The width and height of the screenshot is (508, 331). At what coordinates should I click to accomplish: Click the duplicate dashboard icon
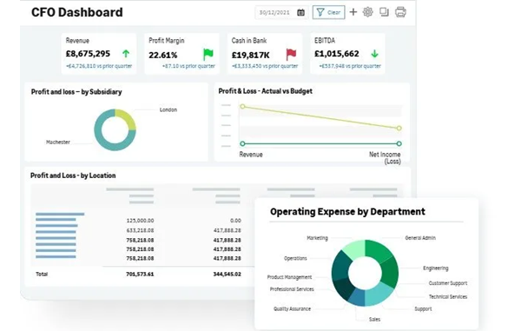tap(384, 12)
